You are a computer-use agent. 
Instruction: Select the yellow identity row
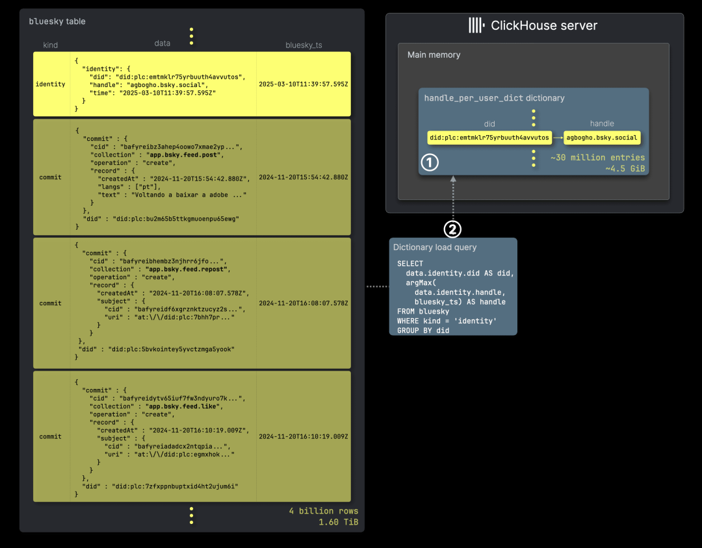[x=192, y=84]
